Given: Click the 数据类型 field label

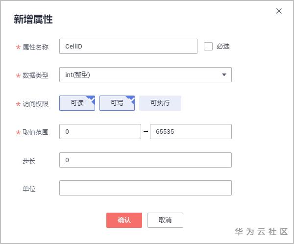Looking at the screenshot, I should (x=35, y=75).
